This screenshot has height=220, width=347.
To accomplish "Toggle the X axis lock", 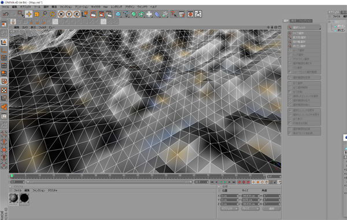I will (61, 14).
